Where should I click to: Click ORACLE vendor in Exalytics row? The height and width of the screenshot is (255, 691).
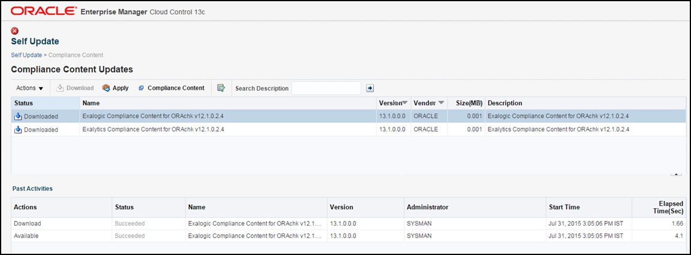[426, 129]
